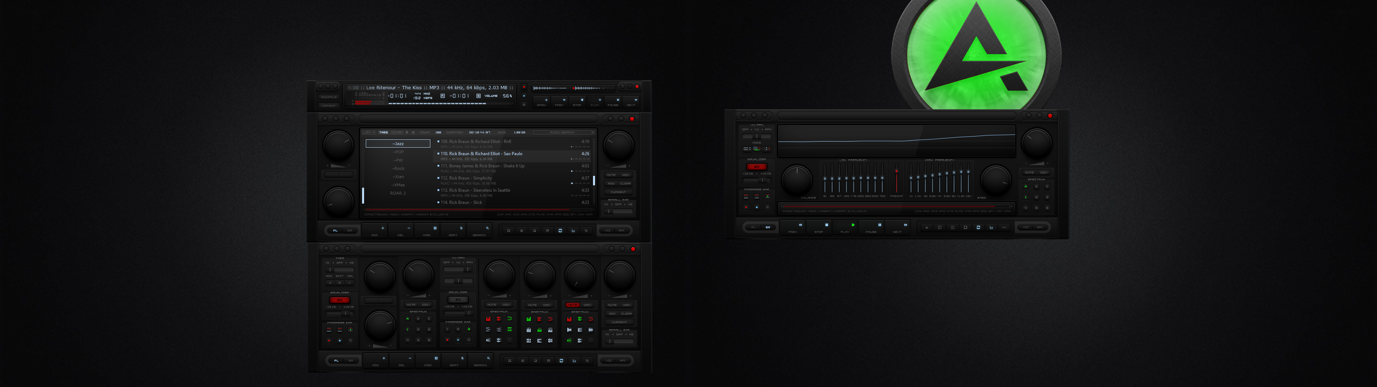Pause playback in the mini player
The width and height of the screenshot is (1377, 387).
coord(613,101)
